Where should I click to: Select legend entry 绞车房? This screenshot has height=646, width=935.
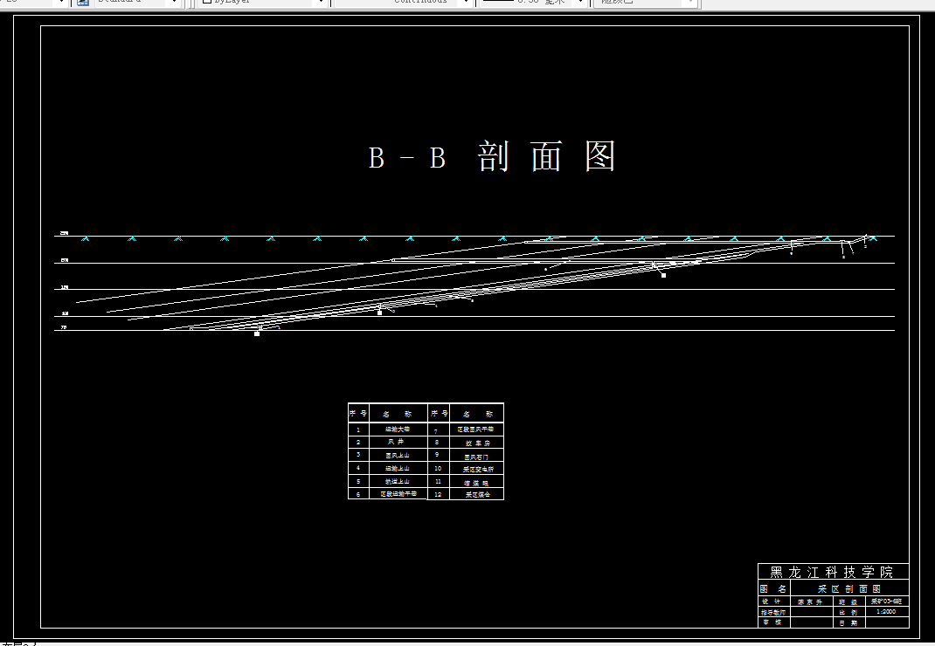click(478, 443)
